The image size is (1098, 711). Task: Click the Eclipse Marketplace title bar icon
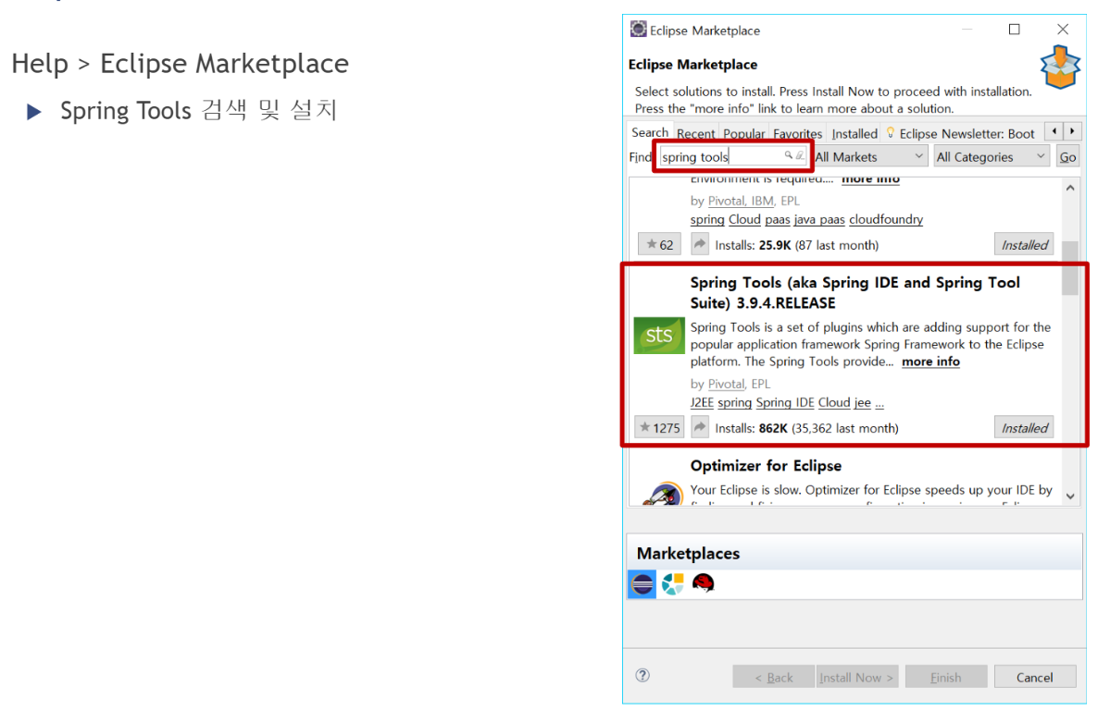tap(638, 30)
